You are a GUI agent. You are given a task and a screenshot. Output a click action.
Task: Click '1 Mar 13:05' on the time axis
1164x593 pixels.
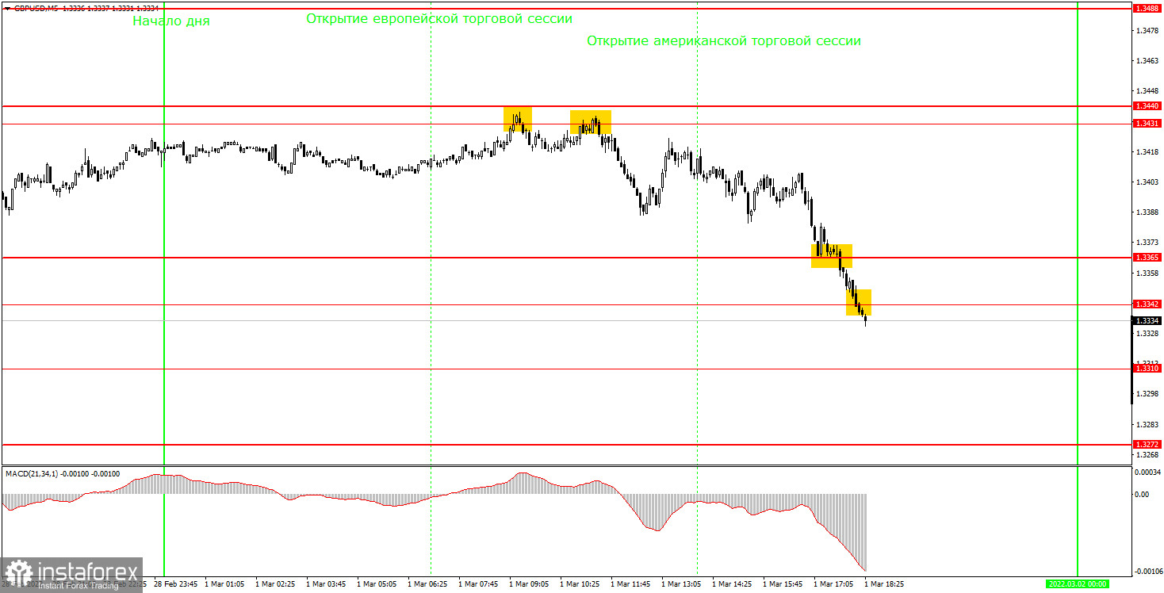click(x=683, y=584)
